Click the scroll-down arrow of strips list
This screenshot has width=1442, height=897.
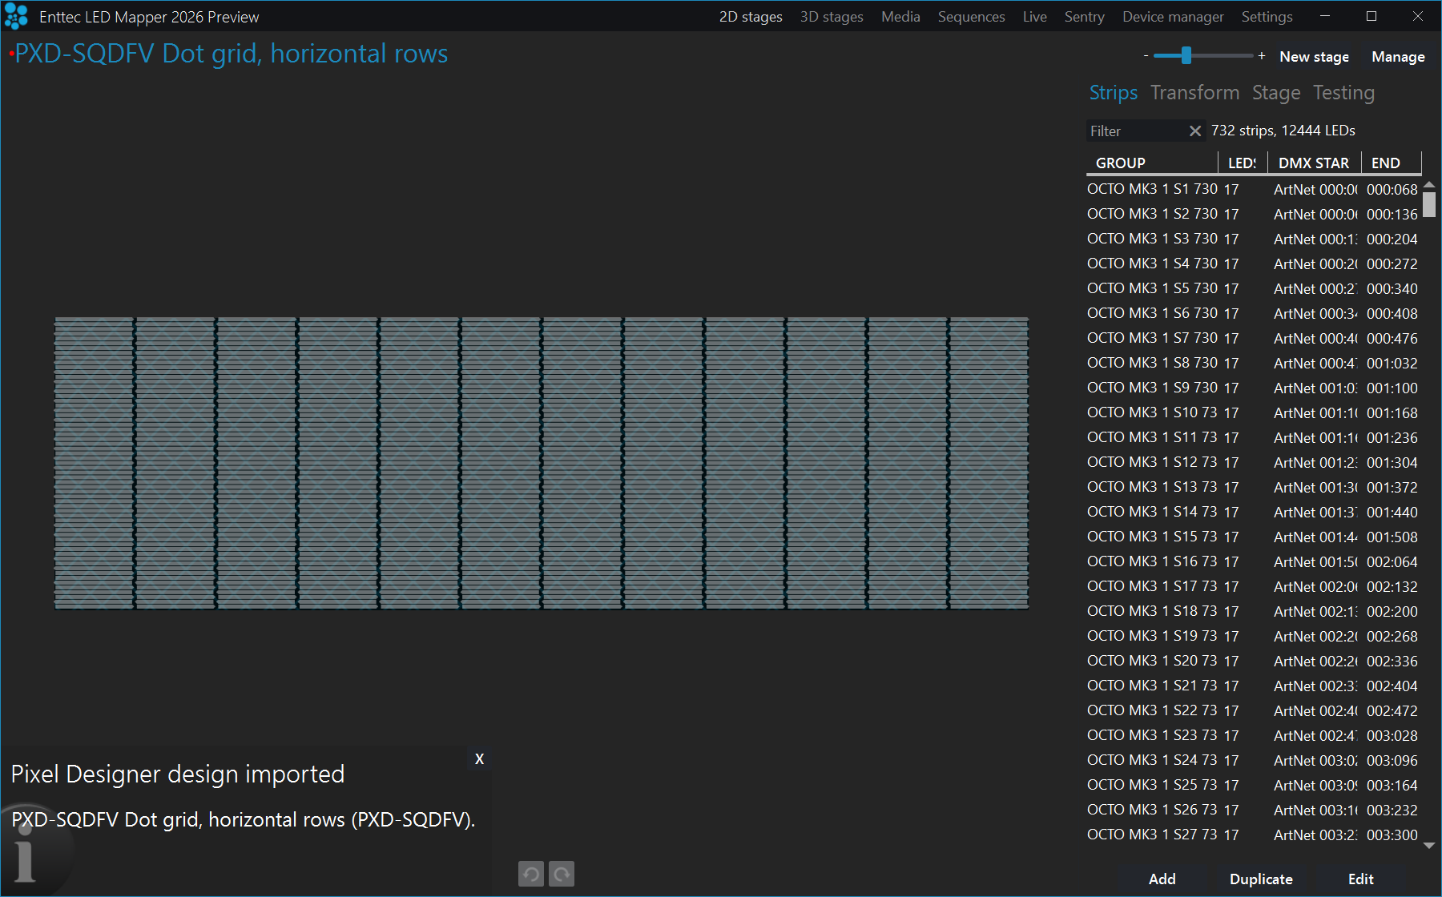click(x=1429, y=845)
